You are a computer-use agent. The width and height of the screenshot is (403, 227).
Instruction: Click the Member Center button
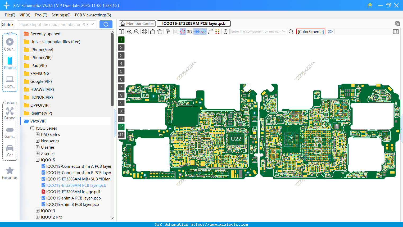[137, 24]
